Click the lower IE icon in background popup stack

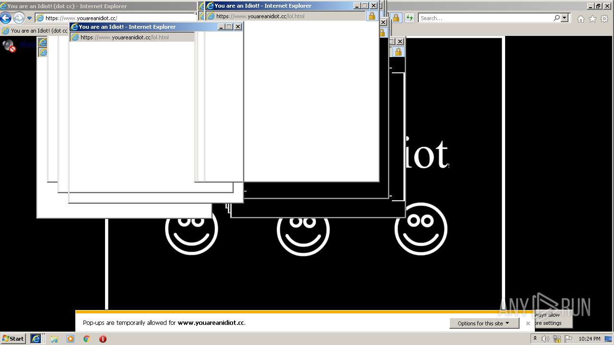coord(43,52)
